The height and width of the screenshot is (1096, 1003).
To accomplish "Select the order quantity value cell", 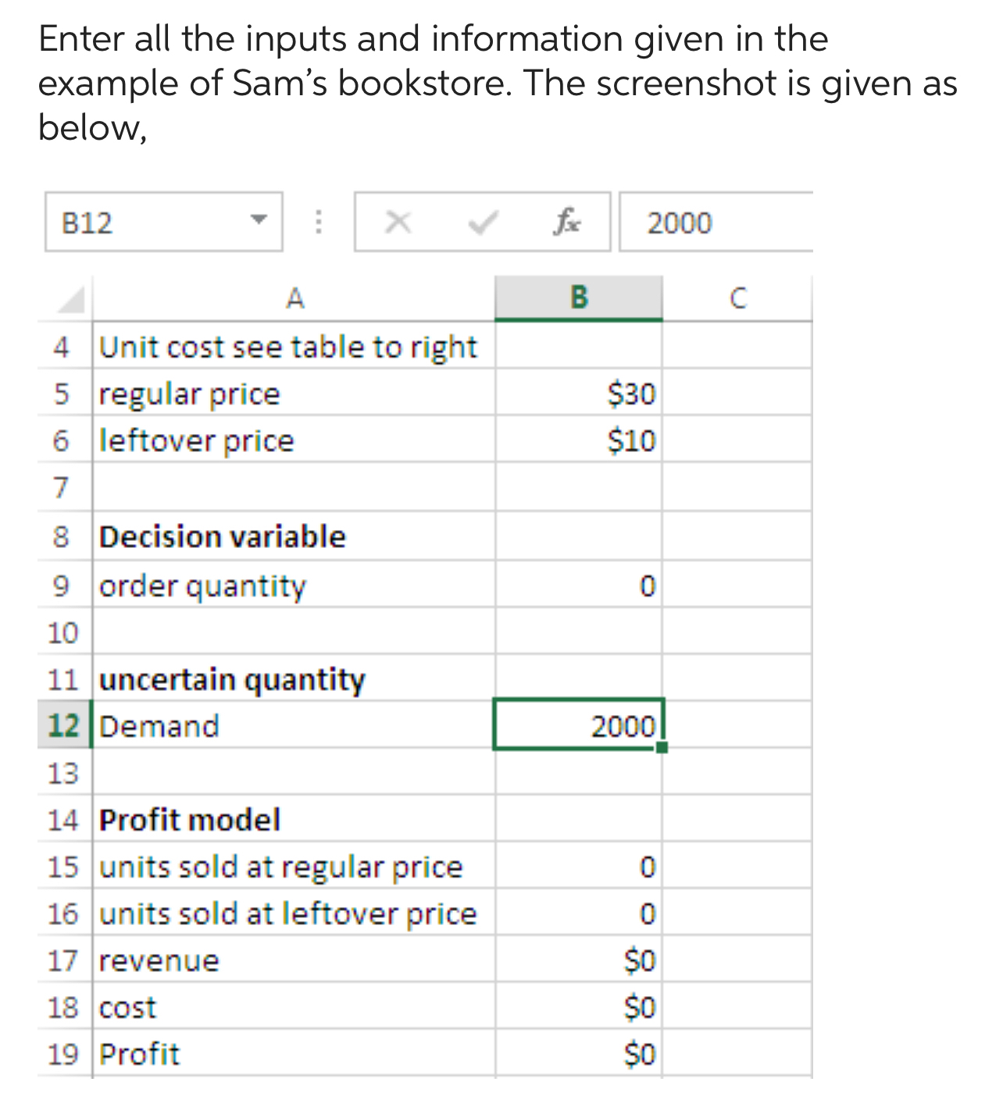I will (x=578, y=586).
